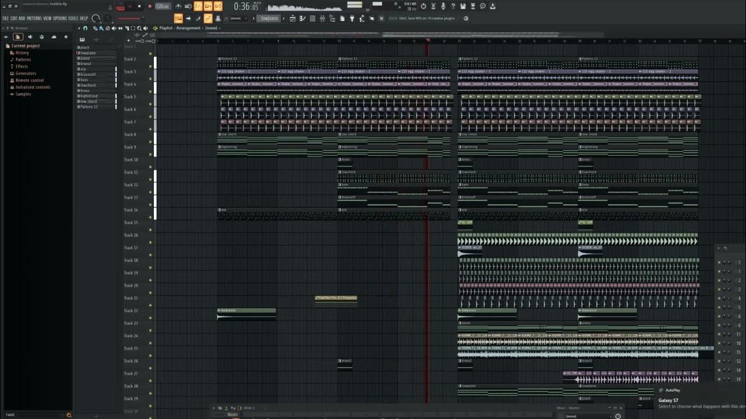Select the playlist magnet snap icon

click(85, 28)
